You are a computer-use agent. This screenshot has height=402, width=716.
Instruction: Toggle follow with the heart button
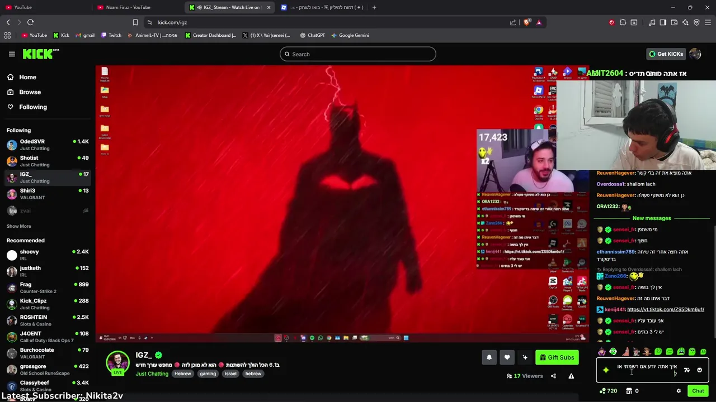click(x=507, y=357)
